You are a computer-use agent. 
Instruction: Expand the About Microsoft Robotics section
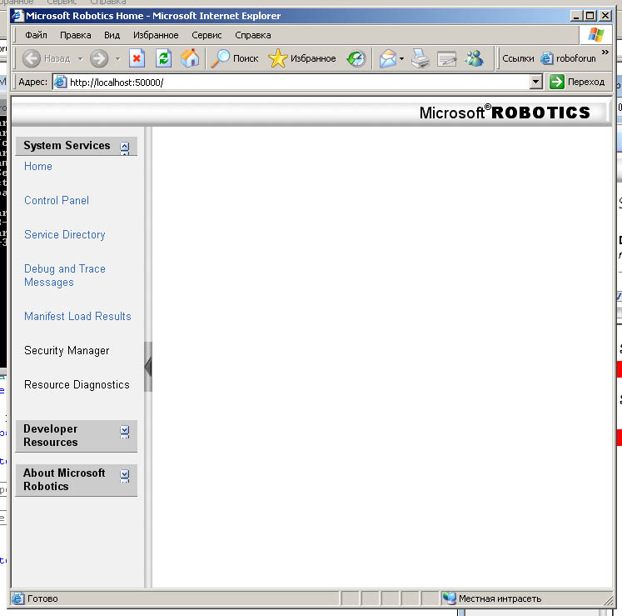pyautogui.click(x=125, y=475)
